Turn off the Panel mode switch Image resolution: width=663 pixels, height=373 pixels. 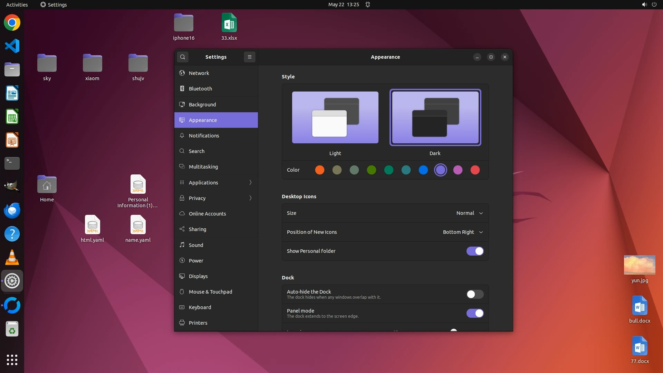click(x=475, y=313)
